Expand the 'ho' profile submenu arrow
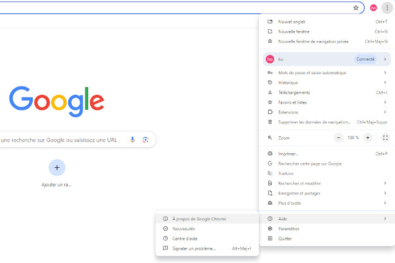Viewport: 395px width, 263px height. 385,59
